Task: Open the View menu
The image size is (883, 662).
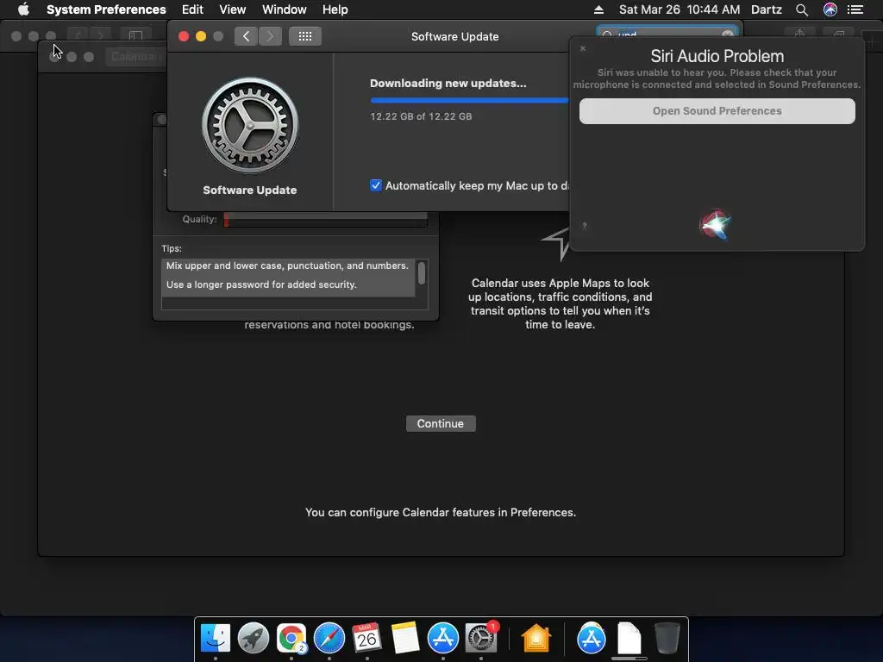Action: pyautogui.click(x=233, y=9)
